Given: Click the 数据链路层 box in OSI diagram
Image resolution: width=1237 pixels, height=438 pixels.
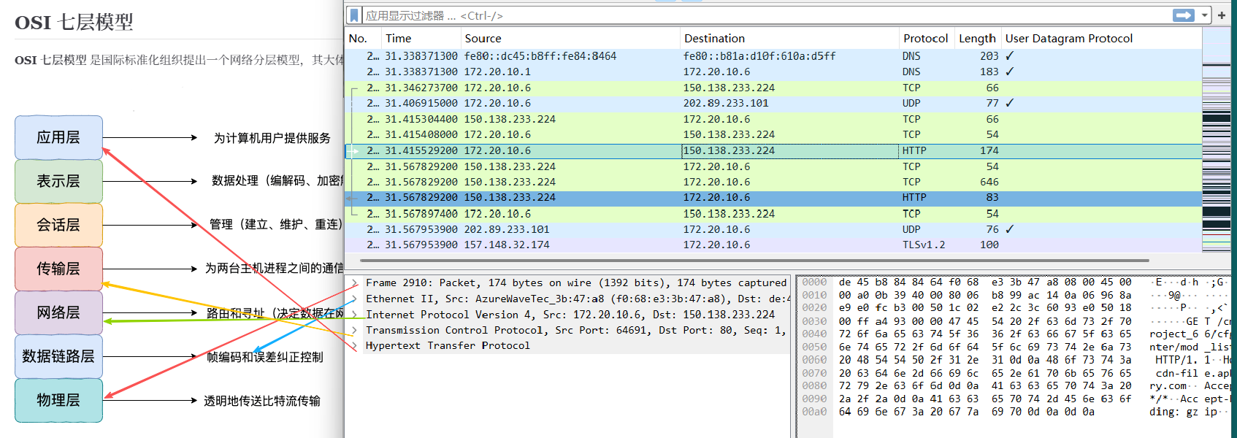Looking at the screenshot, I should pos(58,356).
